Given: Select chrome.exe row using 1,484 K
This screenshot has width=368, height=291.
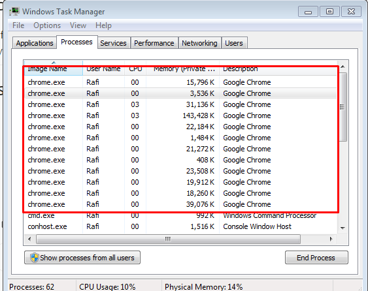Looking at the screenshot, I should [180, 138].
